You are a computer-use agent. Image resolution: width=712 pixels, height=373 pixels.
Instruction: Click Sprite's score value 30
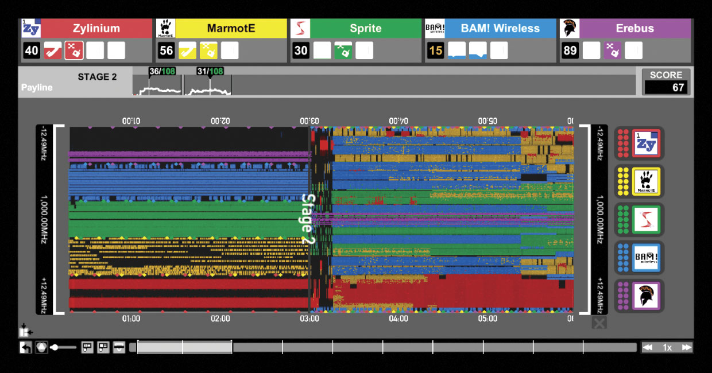click(301, 50)
